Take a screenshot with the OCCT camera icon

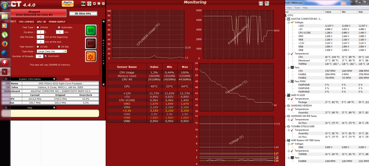coord(83,4)
